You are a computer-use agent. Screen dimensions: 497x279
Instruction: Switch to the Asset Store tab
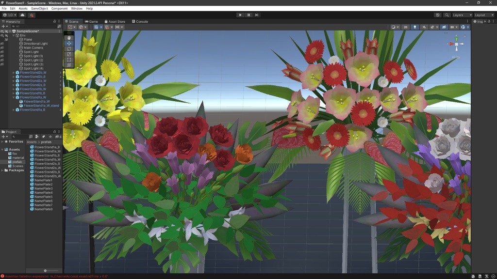[115, 21]
